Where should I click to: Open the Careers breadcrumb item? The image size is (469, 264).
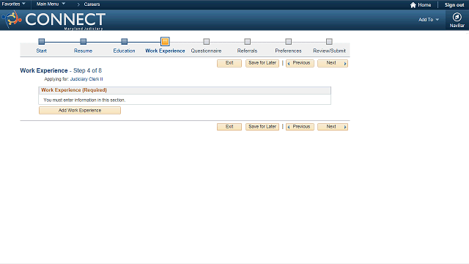92,4
